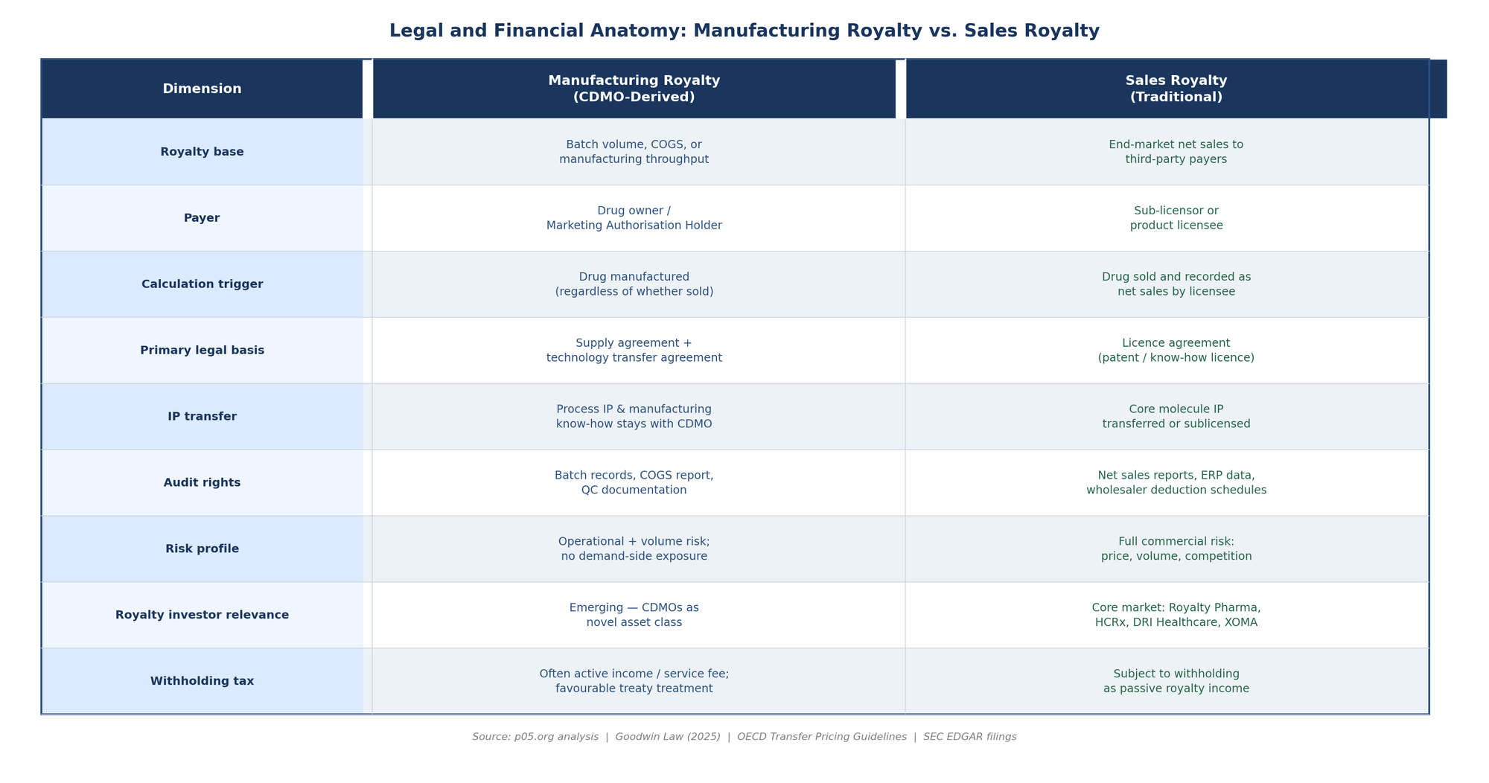The height and width of the screenshot is (783, 1489).
Task: Select the 'Core market: Royalty Pharma' cell
Action: [x=1176, y=616]
